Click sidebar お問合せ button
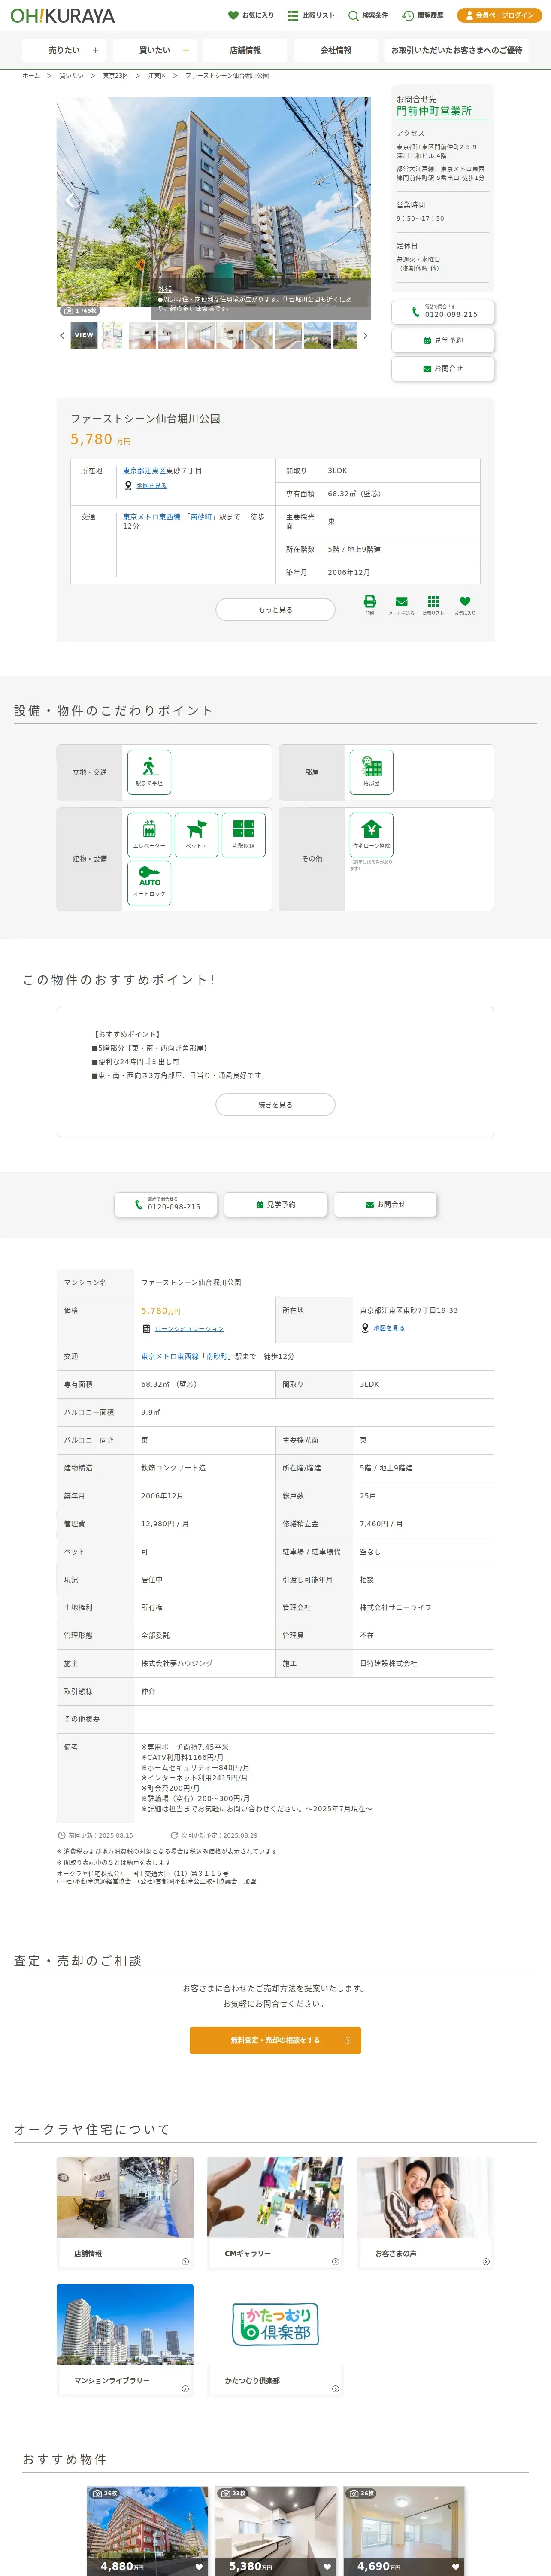Viewport: 551px width, 2576px height. coord(443,369)
